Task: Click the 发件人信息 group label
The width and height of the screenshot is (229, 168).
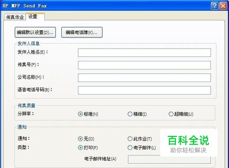Action: pos(28,43)
